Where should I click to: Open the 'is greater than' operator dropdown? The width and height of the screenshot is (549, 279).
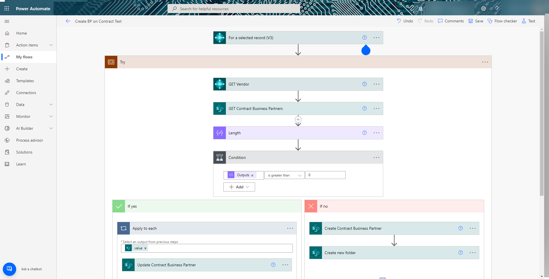(284, 175)
